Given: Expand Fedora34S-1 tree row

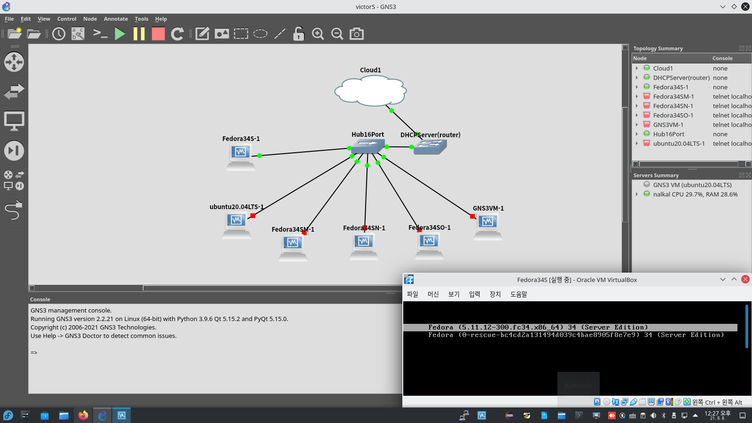Looking at the screenshot, I should point(637,87).
